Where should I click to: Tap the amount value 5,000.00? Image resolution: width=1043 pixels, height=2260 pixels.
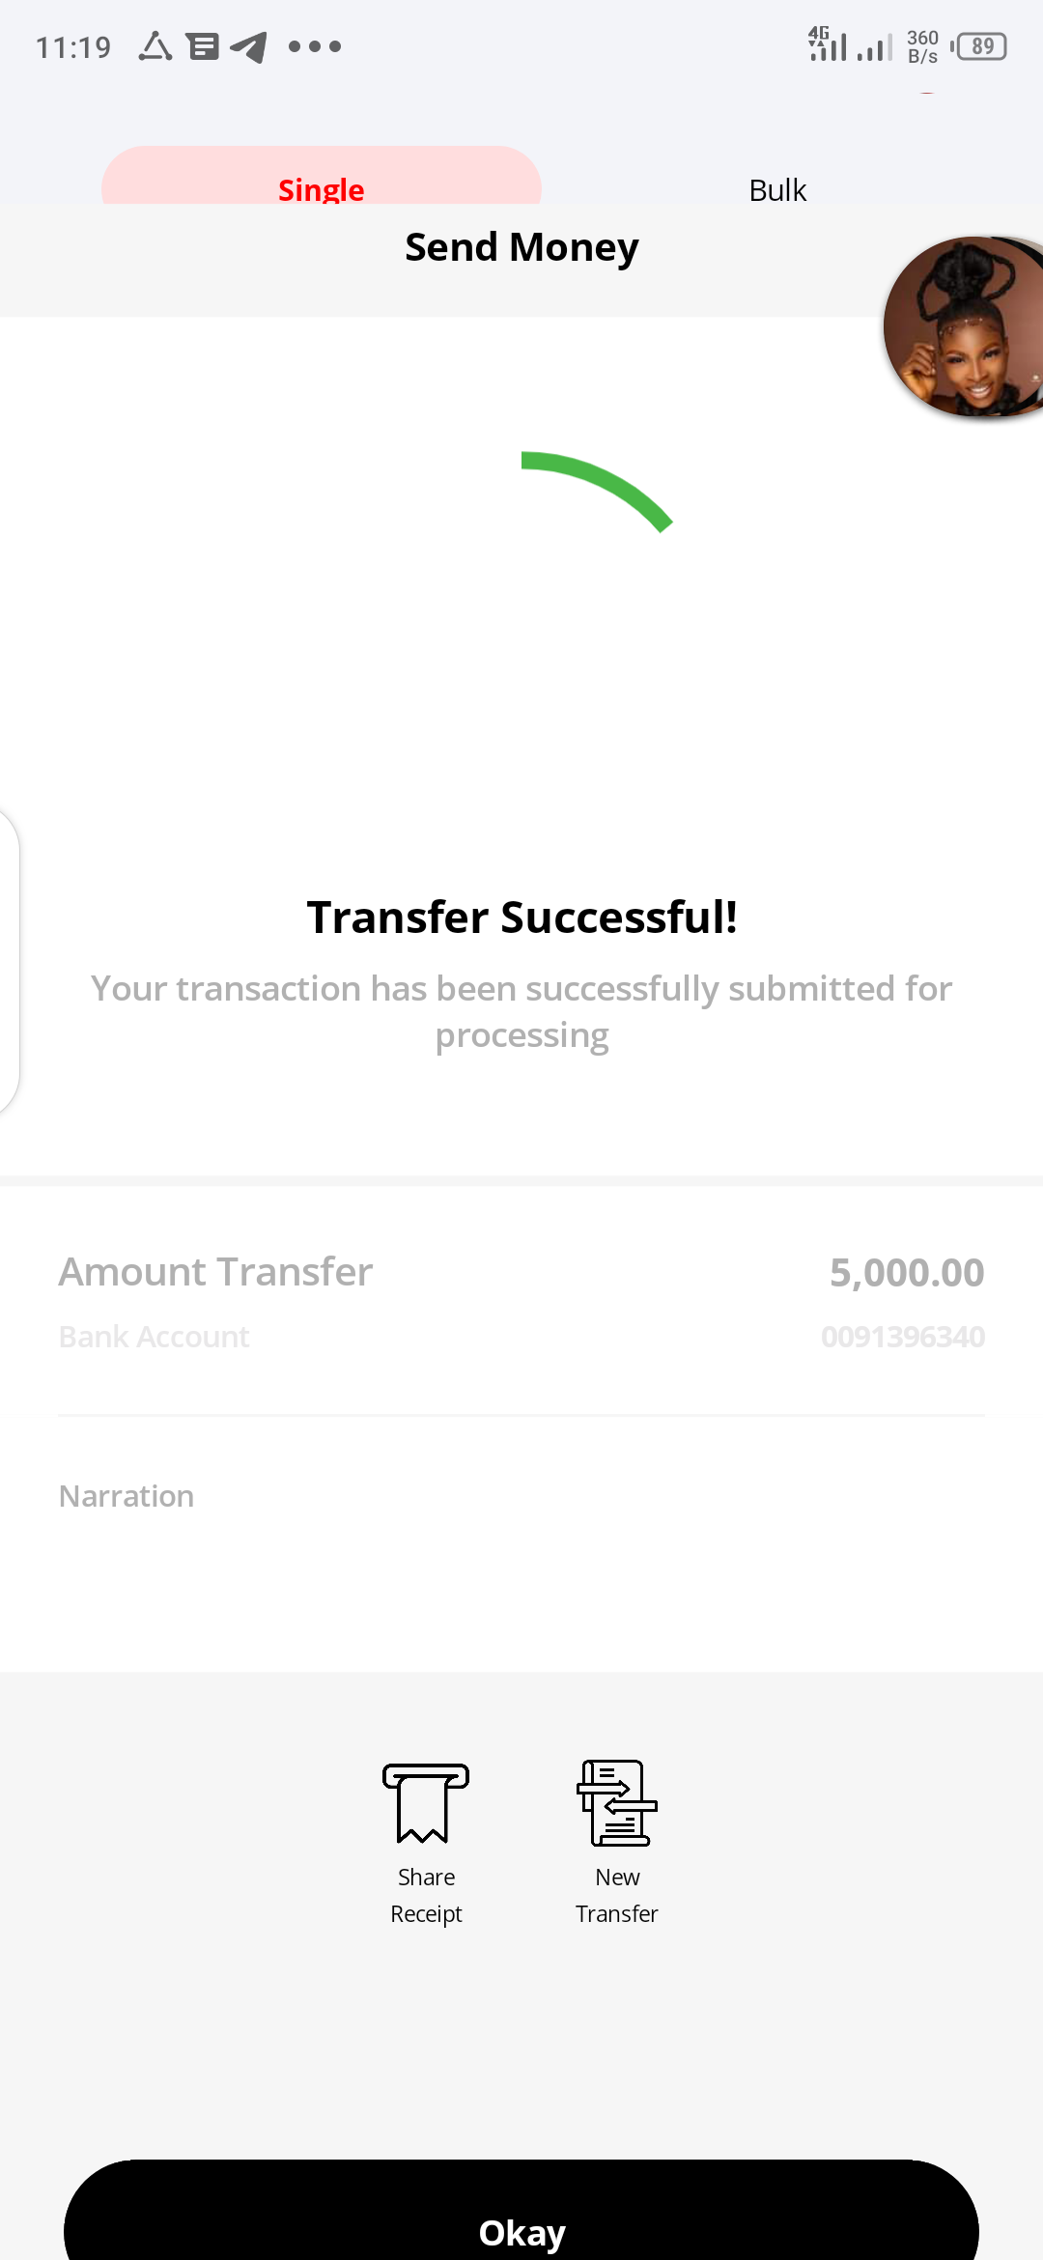click(907, 1272)
